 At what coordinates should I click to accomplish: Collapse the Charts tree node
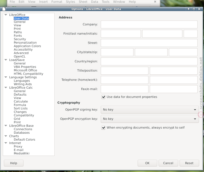[6, 136]
